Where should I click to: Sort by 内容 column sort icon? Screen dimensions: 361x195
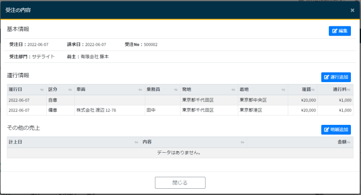click(x=242, y=142)
